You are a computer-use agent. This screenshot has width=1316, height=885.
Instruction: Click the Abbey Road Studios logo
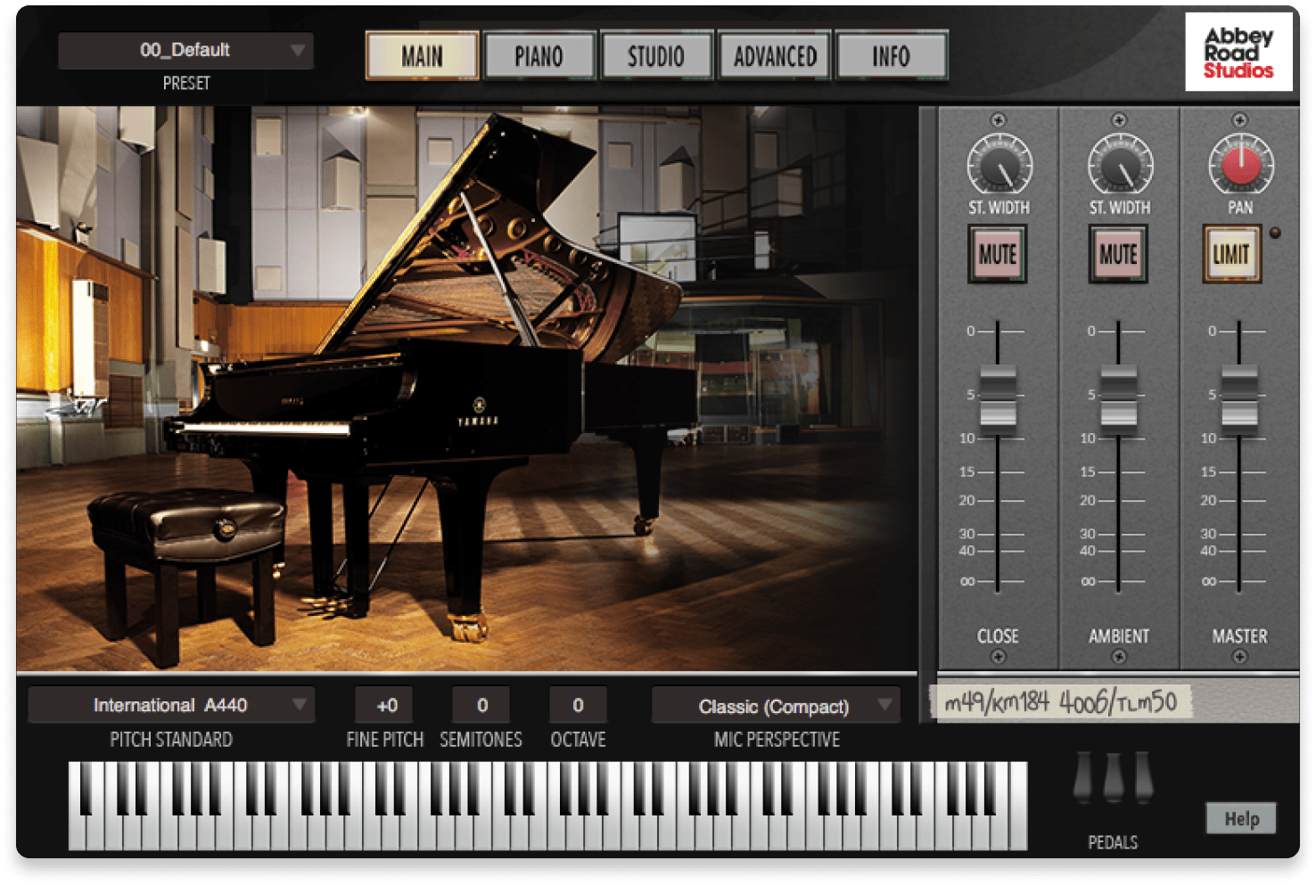click(x=1238, y=53)
